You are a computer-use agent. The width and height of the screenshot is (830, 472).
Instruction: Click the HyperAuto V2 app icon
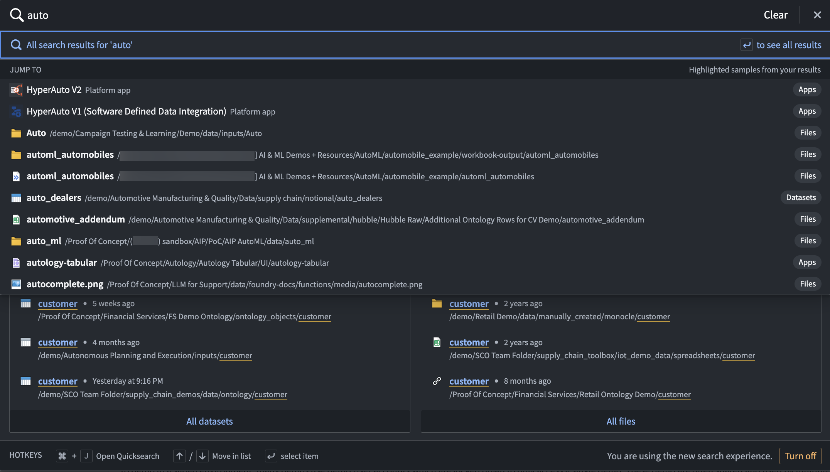pyautogui.click(x=16, y=90)
